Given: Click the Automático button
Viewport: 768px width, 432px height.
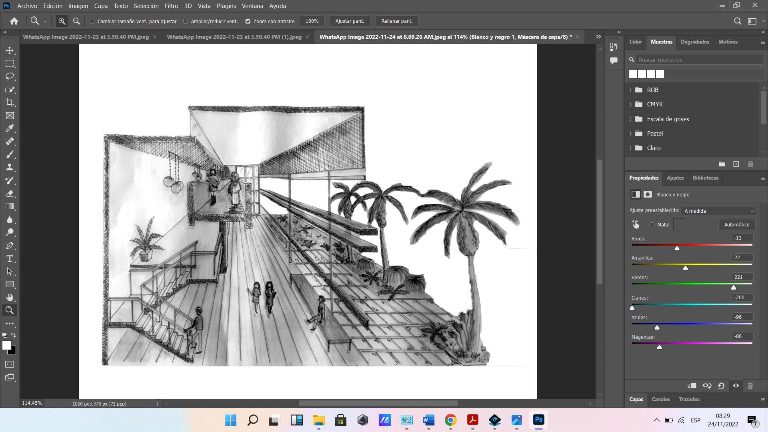Looking at the screenshot, I should (x=736, y=224).
